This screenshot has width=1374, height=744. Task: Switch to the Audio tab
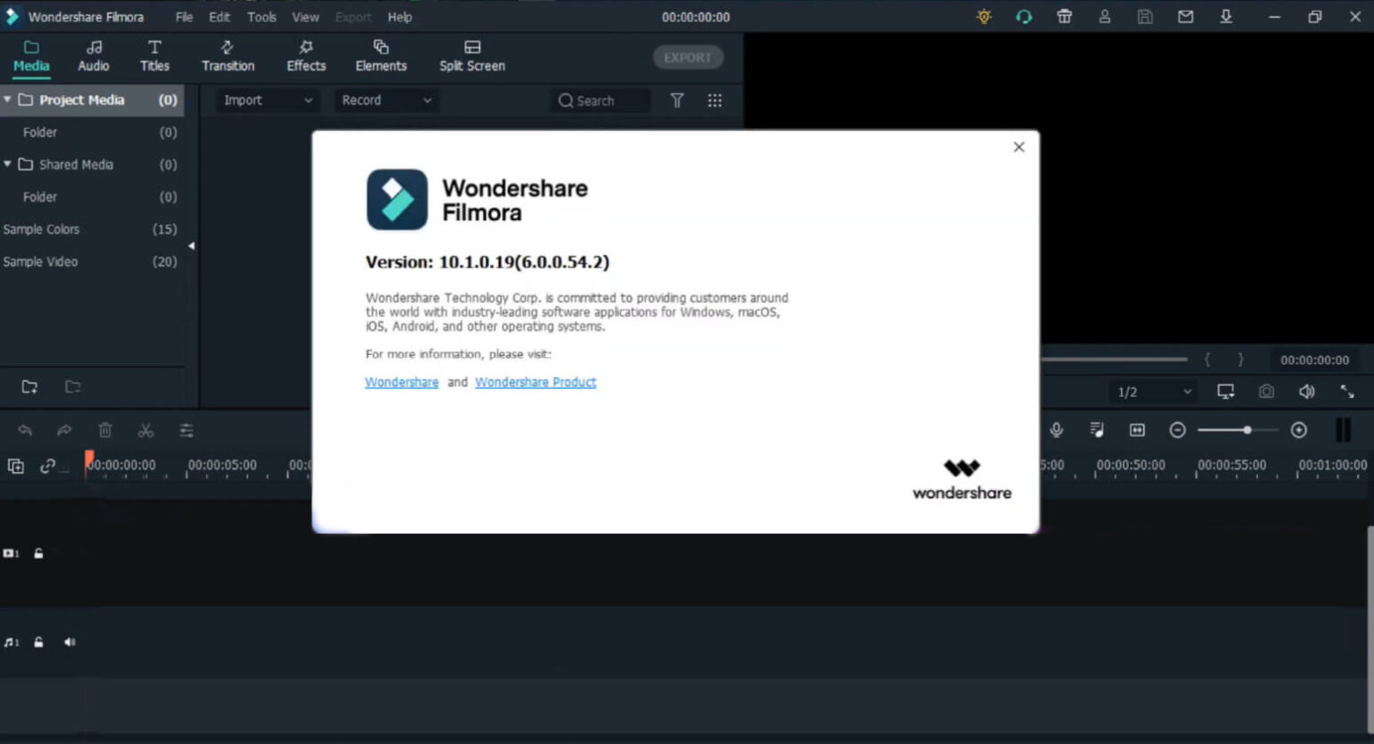[93, 55]
